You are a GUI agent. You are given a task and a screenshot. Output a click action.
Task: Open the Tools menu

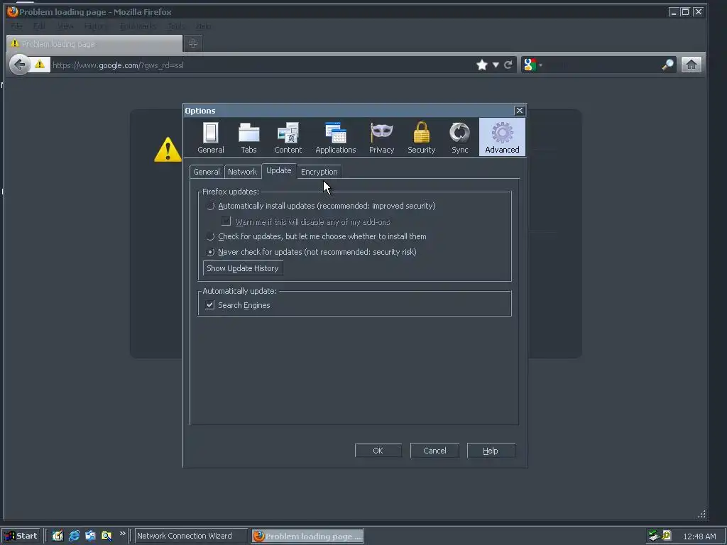click(x=176, y=26)
